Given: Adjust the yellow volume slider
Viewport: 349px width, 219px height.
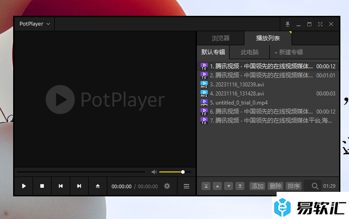Looking at the screenshot, I should [x=175, y=172].
